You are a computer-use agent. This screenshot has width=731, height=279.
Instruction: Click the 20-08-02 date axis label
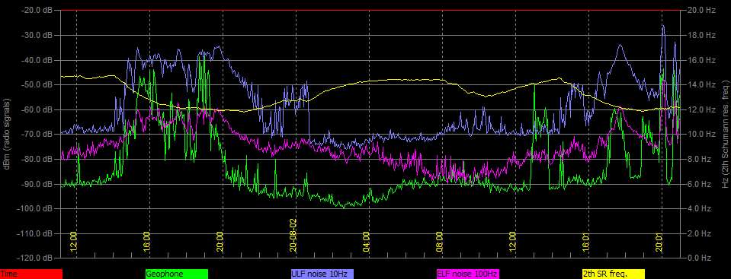point(293,236)
